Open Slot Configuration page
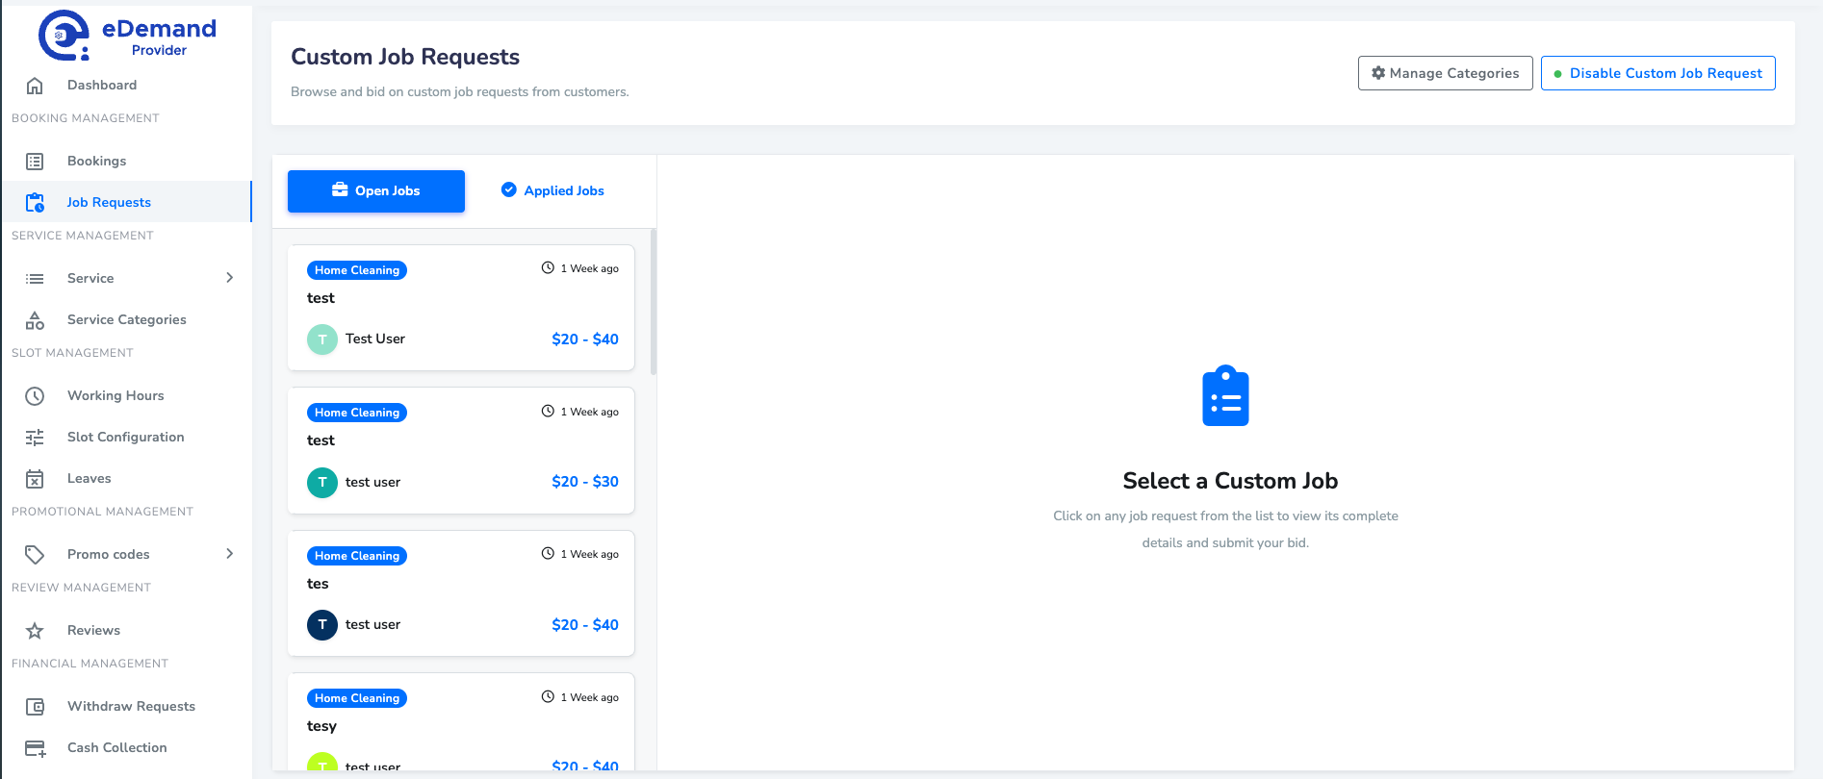 126,438
